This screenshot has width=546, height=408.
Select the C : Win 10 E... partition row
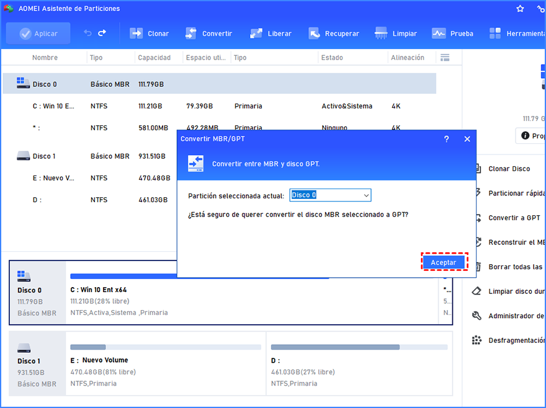point(220,106)
